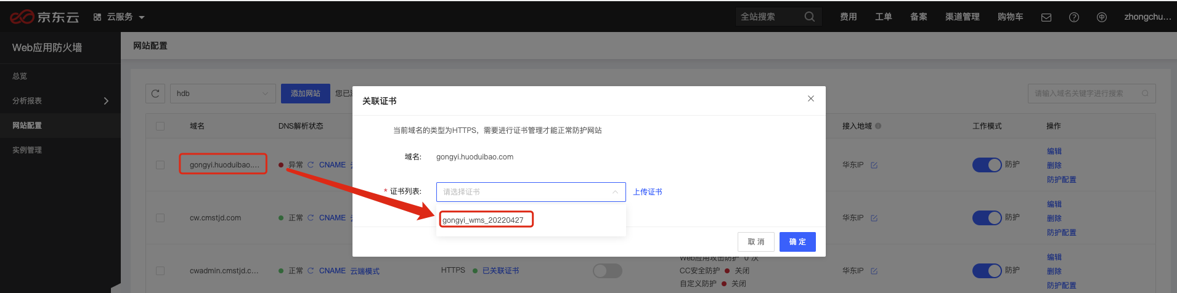The height and width of the screenshot is (293, 1177).
Task: Click the domain search magnifier icon
Action: tap(1145, 94)
